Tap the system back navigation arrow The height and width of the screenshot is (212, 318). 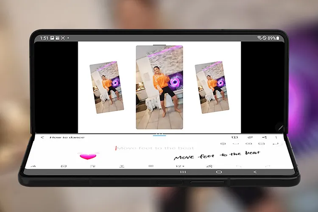coord(255,172)
